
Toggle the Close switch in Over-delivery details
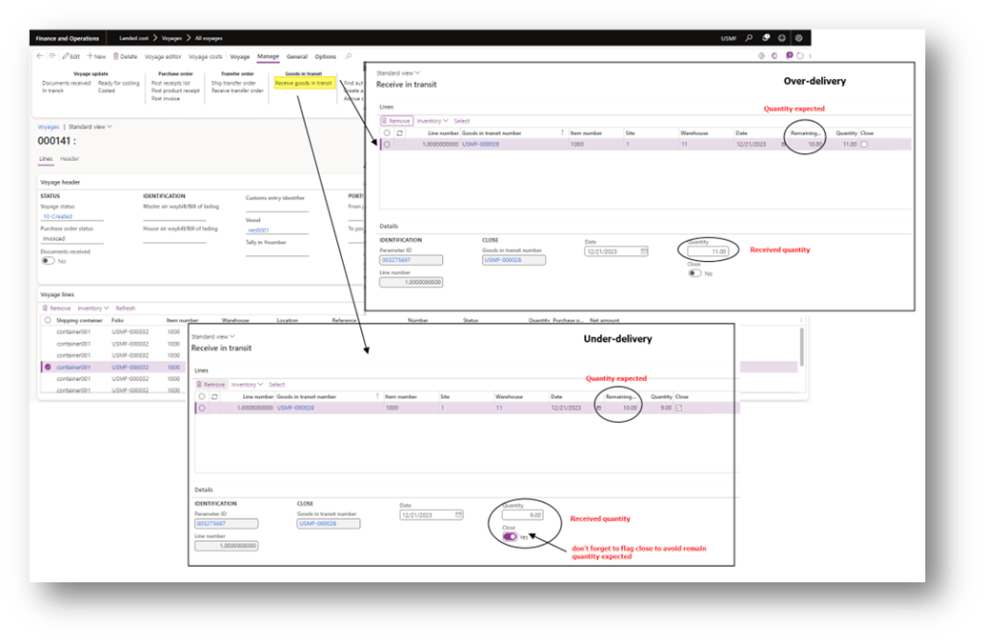click(x=694, y=272)
